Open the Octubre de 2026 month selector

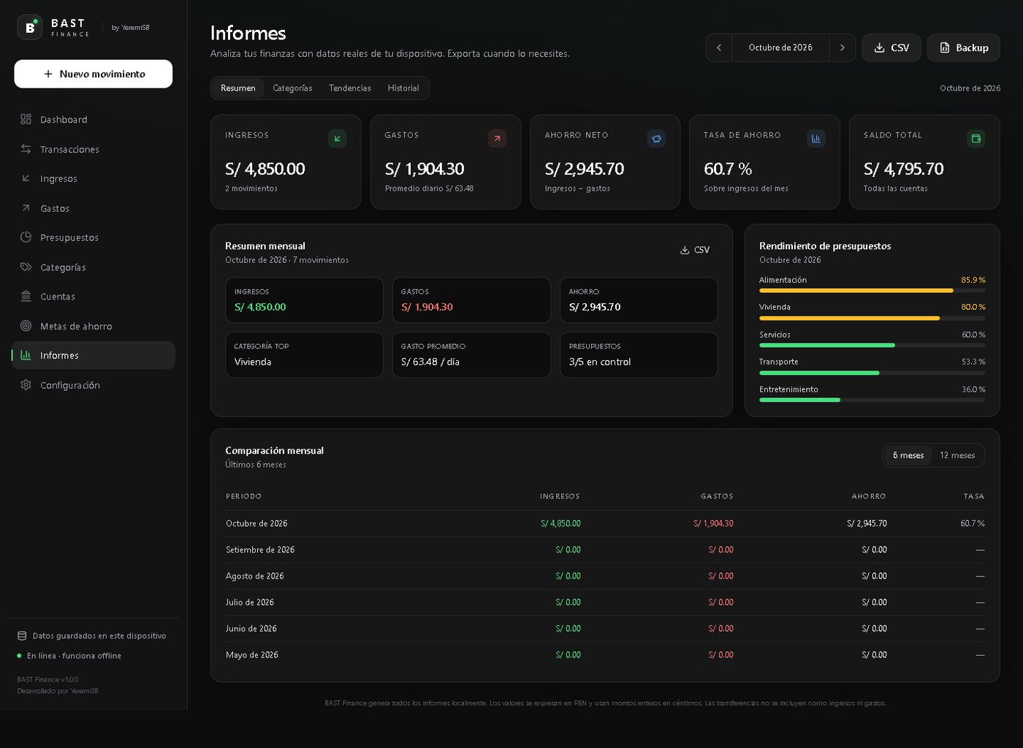pos(780,47)
